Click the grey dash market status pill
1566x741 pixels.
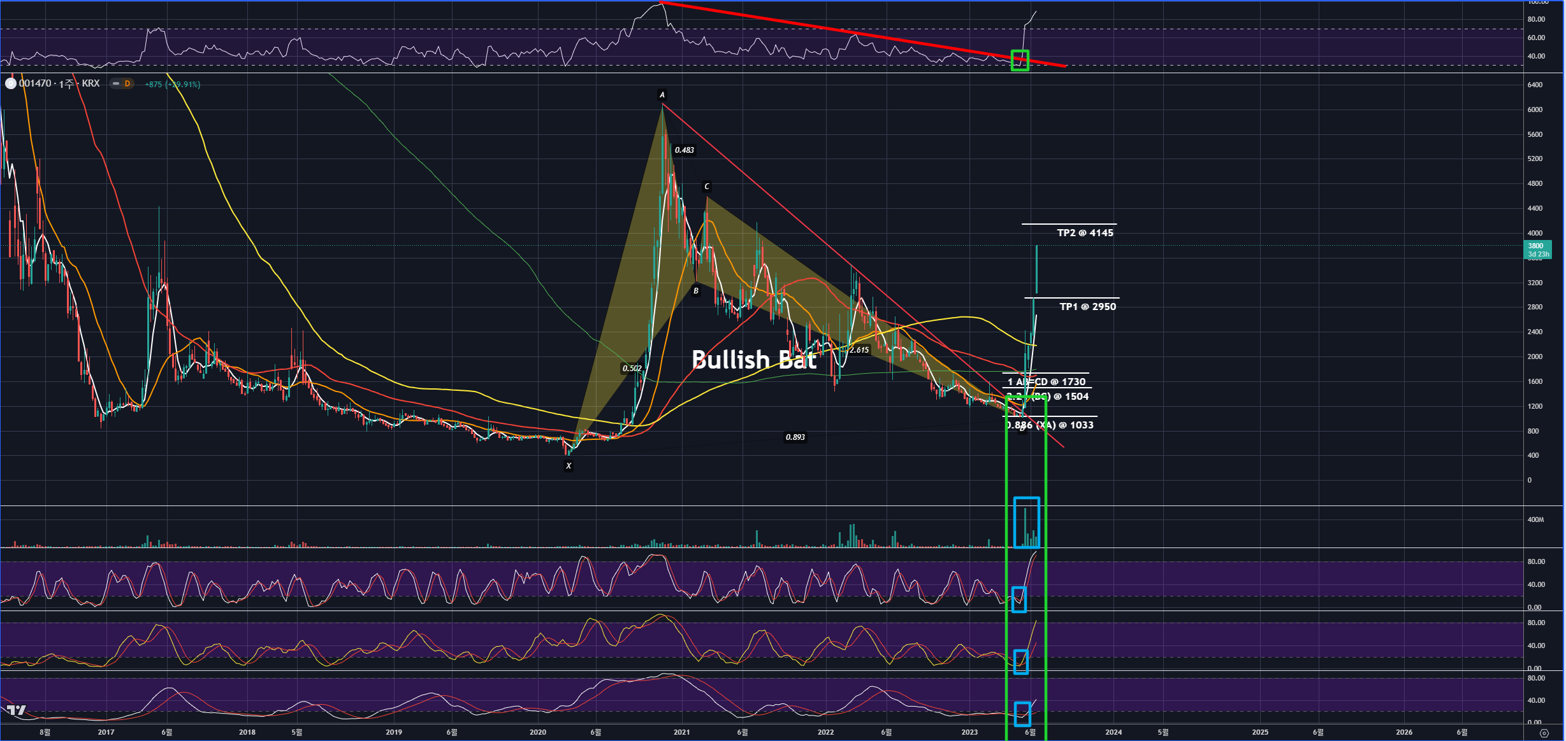point(115,83)
